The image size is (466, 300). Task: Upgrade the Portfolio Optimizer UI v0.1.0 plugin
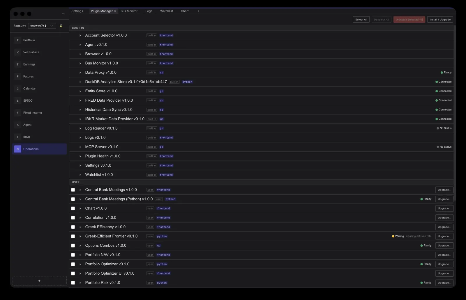[444, 273]
